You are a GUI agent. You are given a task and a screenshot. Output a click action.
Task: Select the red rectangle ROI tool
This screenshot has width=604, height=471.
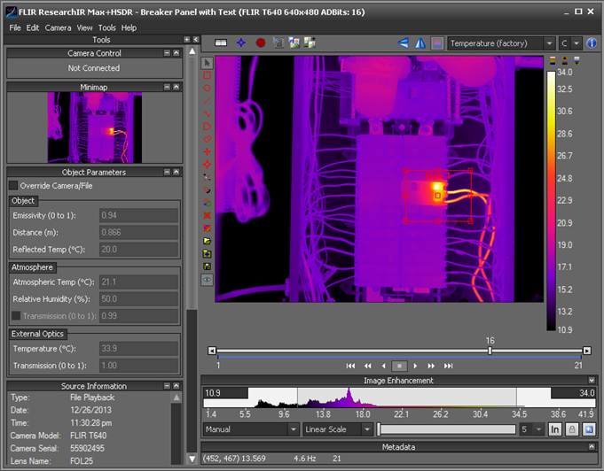207,75
